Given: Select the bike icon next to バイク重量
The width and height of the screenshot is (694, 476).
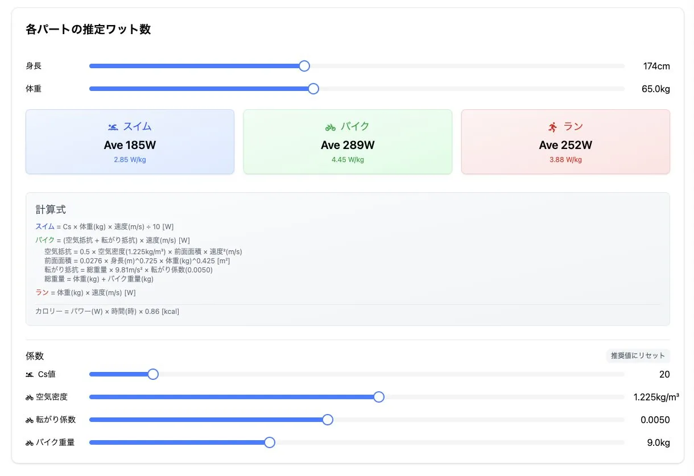Looking at the screenshot, I should point(30,442).
